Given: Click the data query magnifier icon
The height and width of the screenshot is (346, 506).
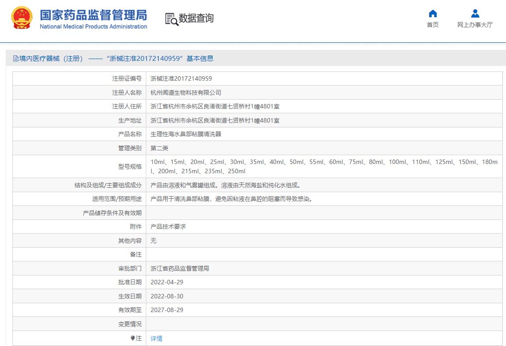Looking at the screenshot, I should pyautogui.click(x=171, y=19).
